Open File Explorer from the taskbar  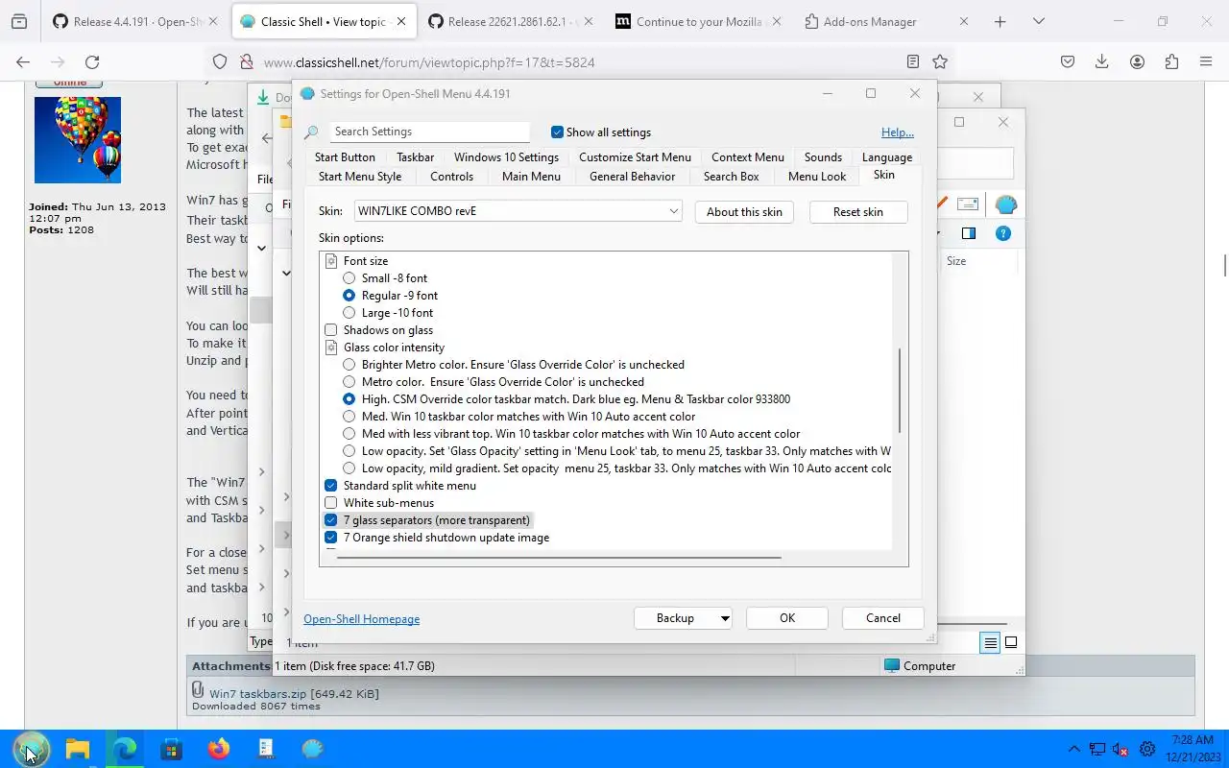point(78,749)
